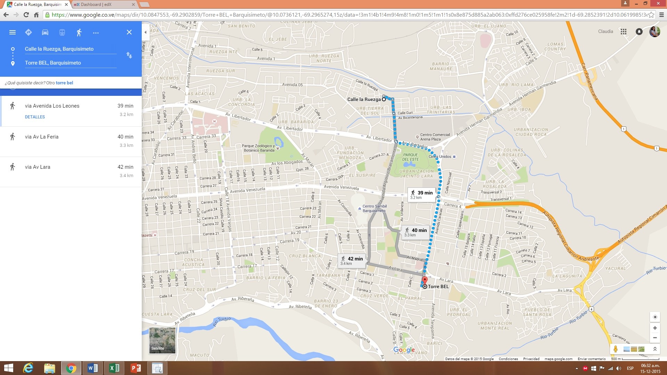This screenshot has width=667, height=375.
Task: Open Excel from the taskbar
Action: point(114,368)
